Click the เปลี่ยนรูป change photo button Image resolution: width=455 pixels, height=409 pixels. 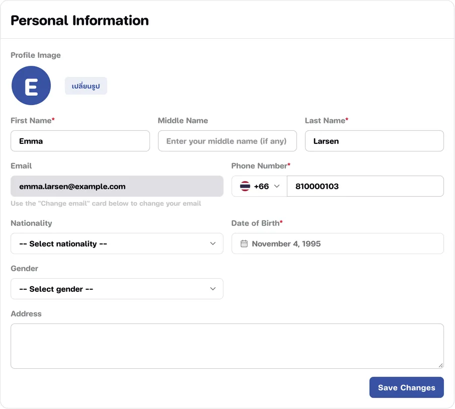pos(86,86)
